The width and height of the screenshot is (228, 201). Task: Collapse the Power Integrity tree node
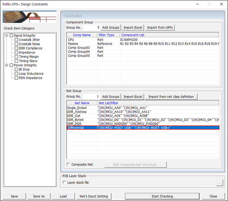pos(6,65)
